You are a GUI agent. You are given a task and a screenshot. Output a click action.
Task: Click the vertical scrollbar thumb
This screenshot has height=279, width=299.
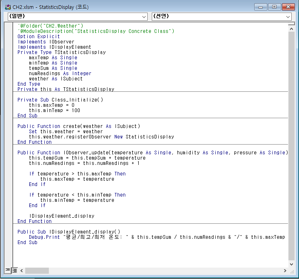click(x=291, y=146)
